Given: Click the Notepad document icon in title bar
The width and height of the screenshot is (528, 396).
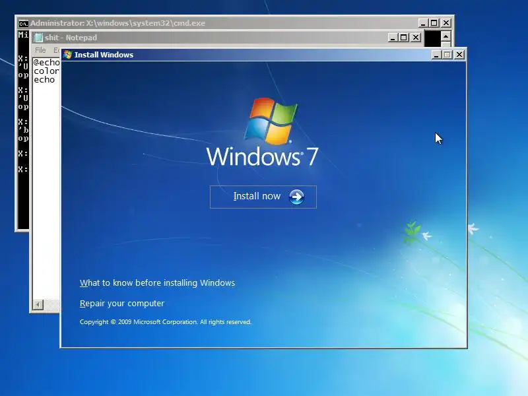Looking at the screenshot, I should pos(39,38).
